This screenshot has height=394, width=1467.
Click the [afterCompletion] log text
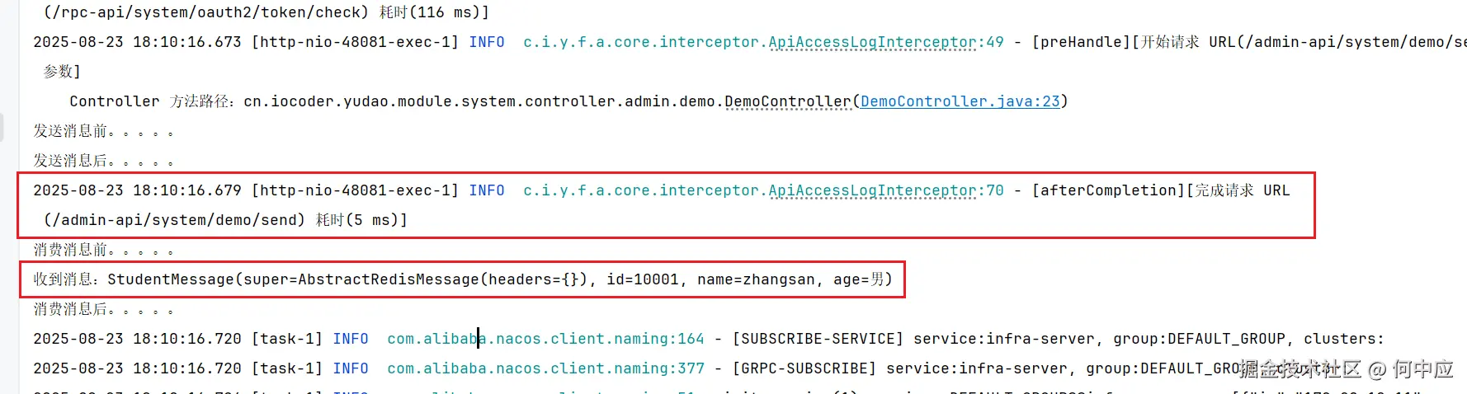(x=1108, y=190)
